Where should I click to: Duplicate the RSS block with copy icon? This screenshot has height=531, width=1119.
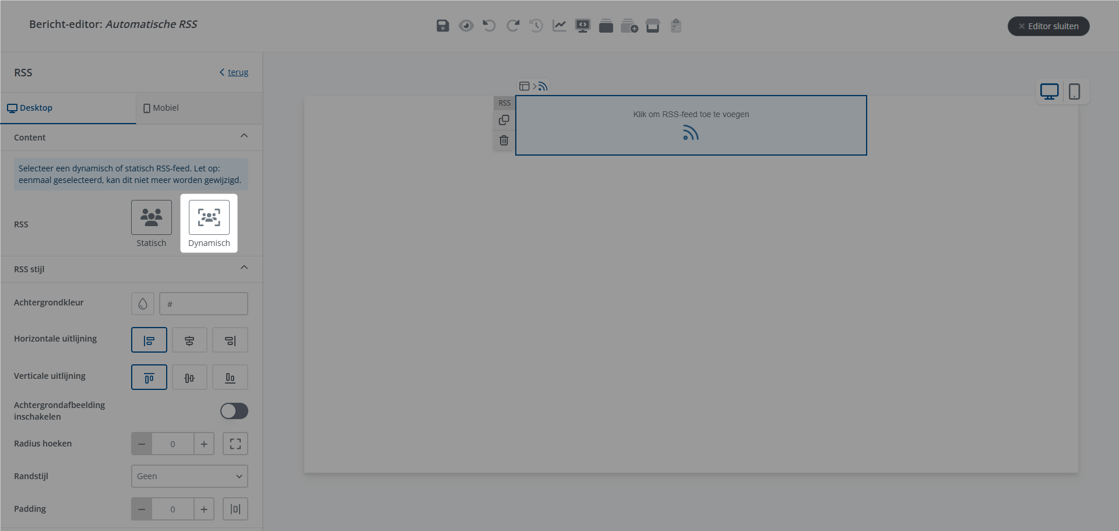tap(504, 120)
